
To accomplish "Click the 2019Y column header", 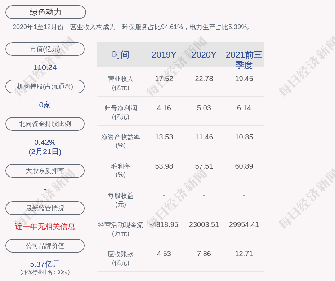I will pos(164,55).
